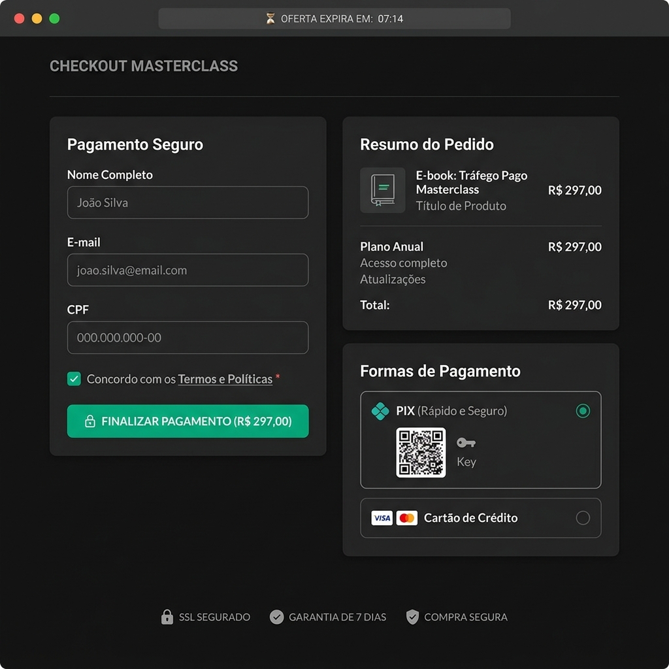Click the key icon beside the QR code
Viewport: 669px width, 669px height.
click(466, 443)
